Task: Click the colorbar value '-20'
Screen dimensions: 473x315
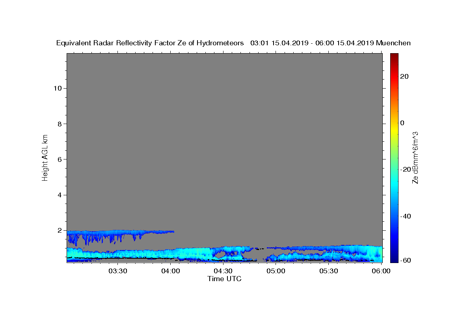Action: [405, 170]
